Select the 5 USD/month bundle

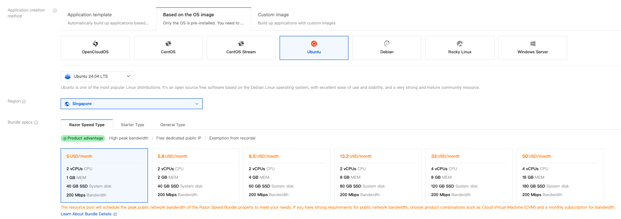(104, 175)
